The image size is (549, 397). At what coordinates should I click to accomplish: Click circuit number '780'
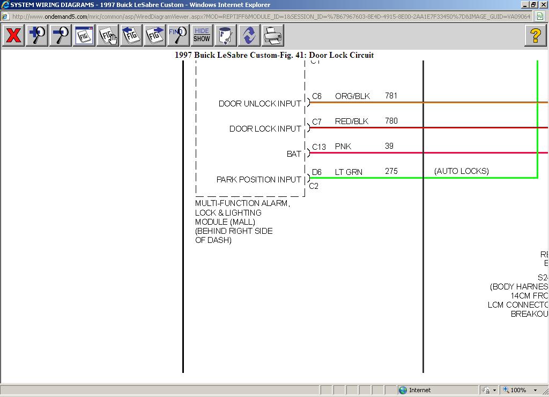coord(391,120)
